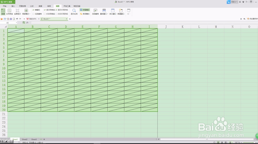Open the 开始 ribbon tab
This screenshot has height=144, width=258.
point(5,6)
